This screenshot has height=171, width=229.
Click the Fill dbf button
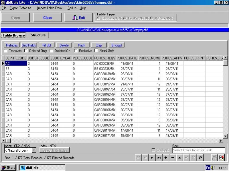47,45
